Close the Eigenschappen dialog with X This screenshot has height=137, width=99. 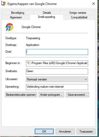[x=94, y=4]
